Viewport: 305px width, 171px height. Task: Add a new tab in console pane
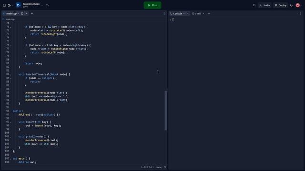pyautogui.click(x=209, y=14)
